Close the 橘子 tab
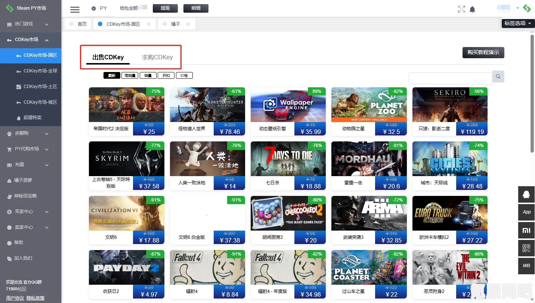 tap(188, 24)
